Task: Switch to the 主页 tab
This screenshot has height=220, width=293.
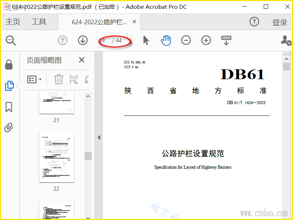Action: click(13, 22)
